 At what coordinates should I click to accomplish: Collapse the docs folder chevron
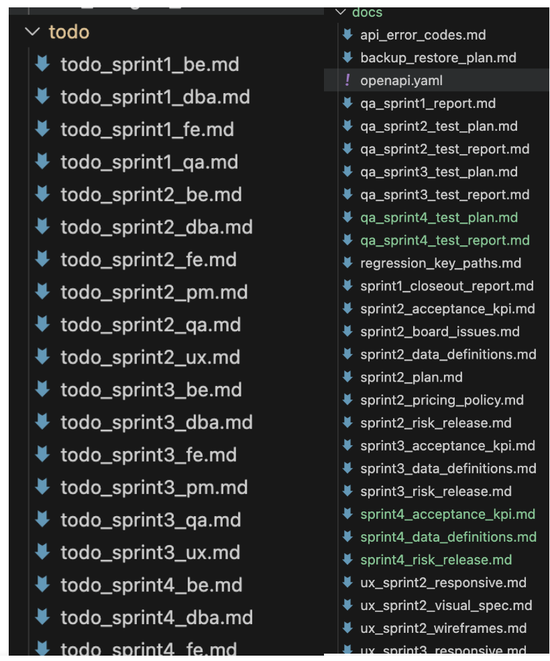[x=341, y=12]
